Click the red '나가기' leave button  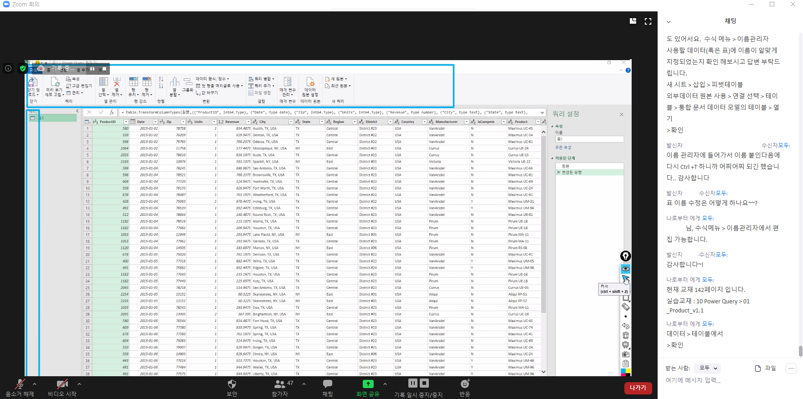point(638,388)
